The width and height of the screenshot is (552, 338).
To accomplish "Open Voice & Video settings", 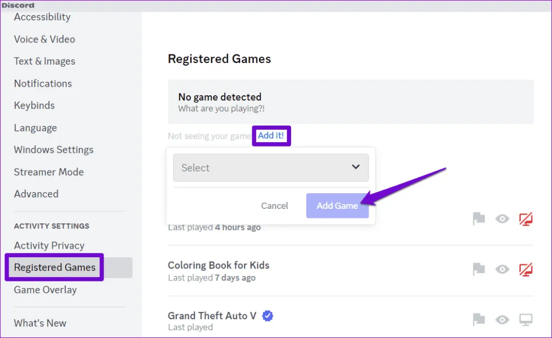I will tap(44, 39).
